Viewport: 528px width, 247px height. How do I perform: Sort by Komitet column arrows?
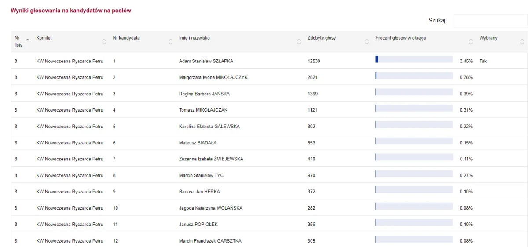tap(104, 42)
